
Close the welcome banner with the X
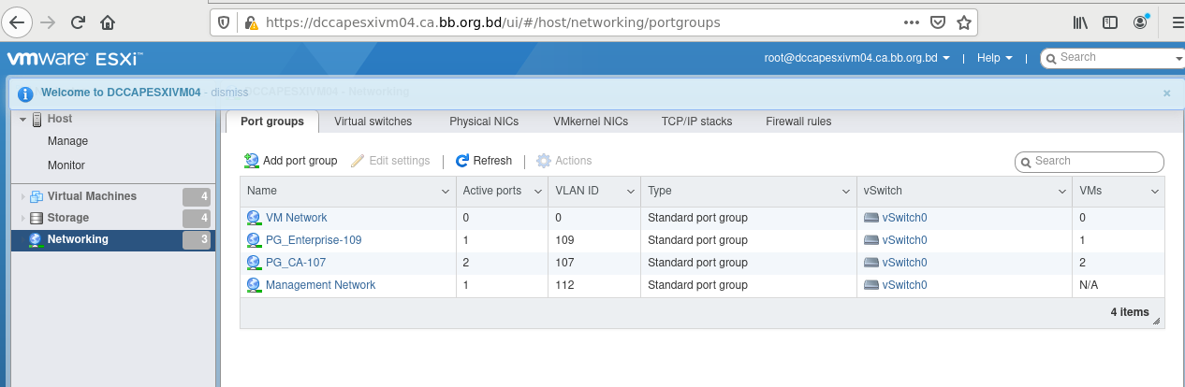coord(1166,93)
